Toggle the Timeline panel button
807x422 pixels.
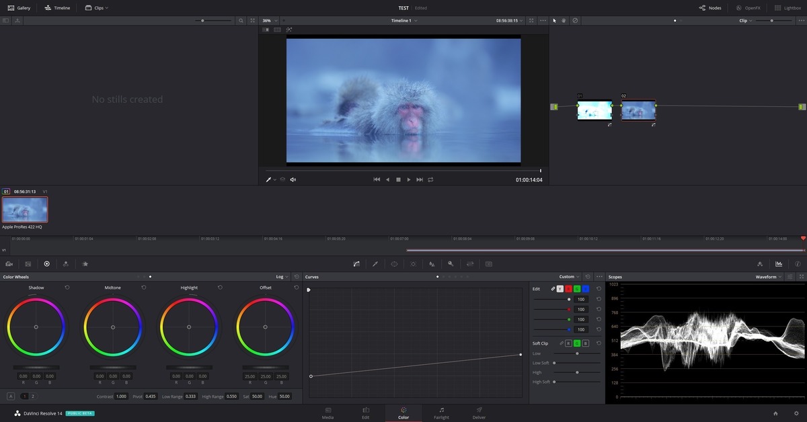(57, 8)
